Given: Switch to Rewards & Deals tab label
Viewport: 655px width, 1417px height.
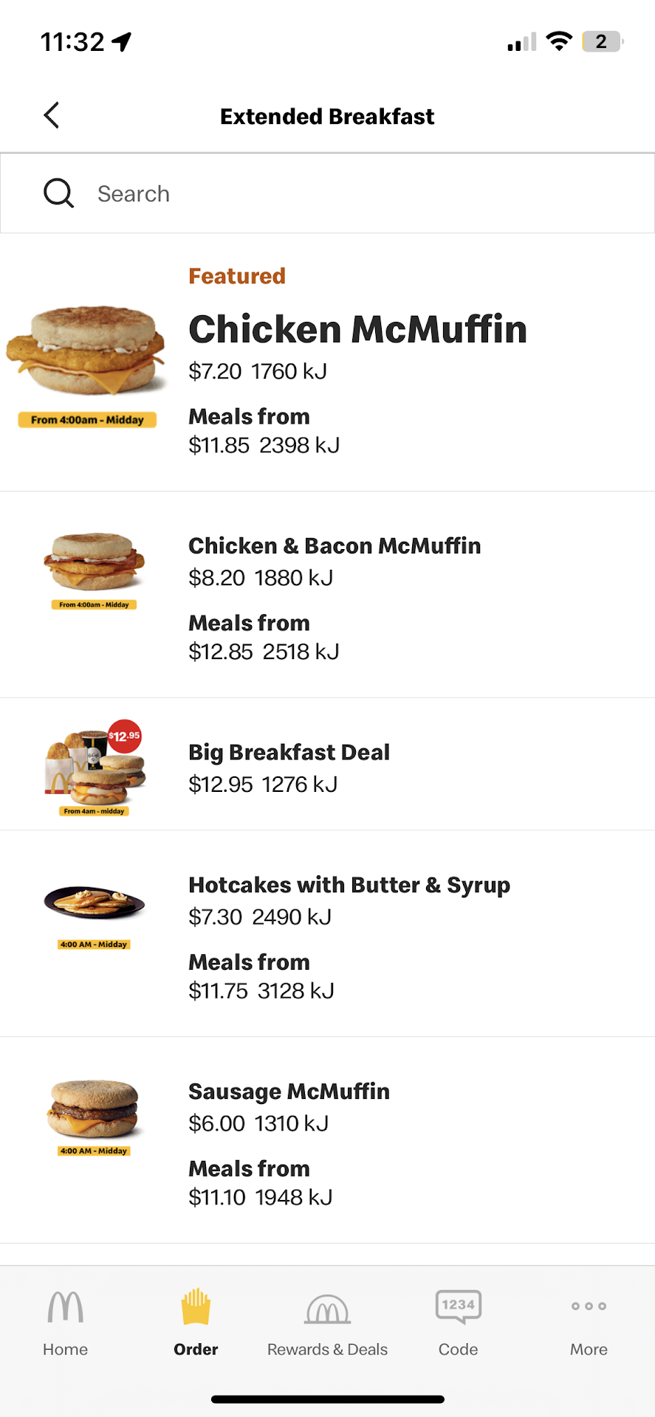Looking at the screenshot, I should (x=327, y=1349).
